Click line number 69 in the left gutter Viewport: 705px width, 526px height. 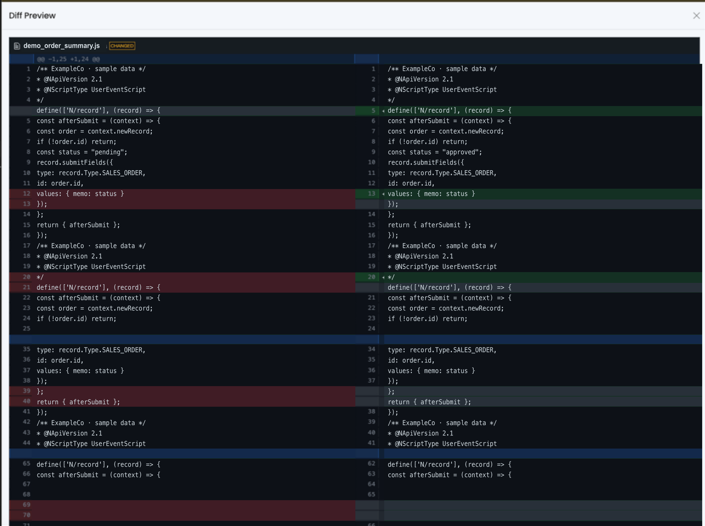[x=27, y=505]
